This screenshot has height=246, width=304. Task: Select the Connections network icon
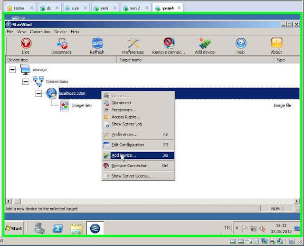(x=38, y=82)
